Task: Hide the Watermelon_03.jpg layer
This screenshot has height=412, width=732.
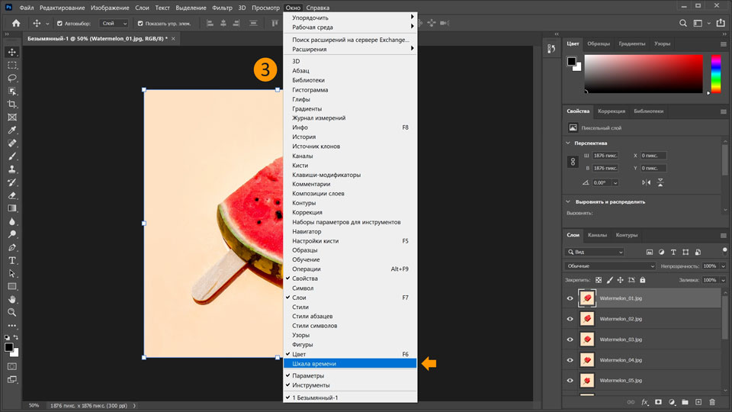Action: click(570, 340)
